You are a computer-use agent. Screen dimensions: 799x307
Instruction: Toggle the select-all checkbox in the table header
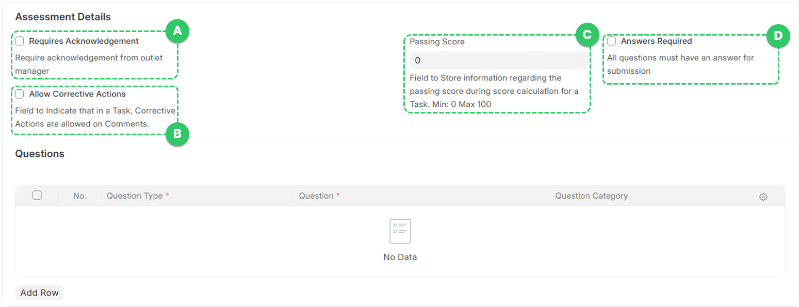pyautogui.click(x=37, y=195)
